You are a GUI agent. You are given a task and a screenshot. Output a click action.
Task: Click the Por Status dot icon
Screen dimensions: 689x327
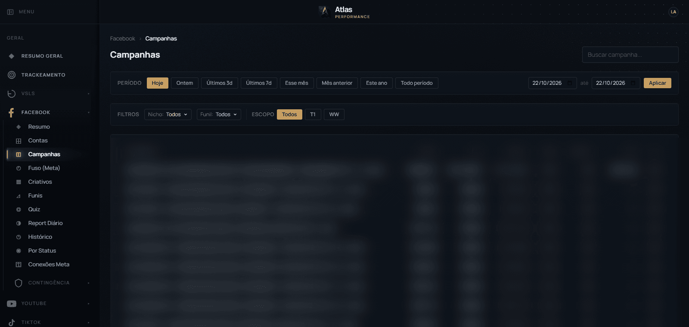[19, 251]
